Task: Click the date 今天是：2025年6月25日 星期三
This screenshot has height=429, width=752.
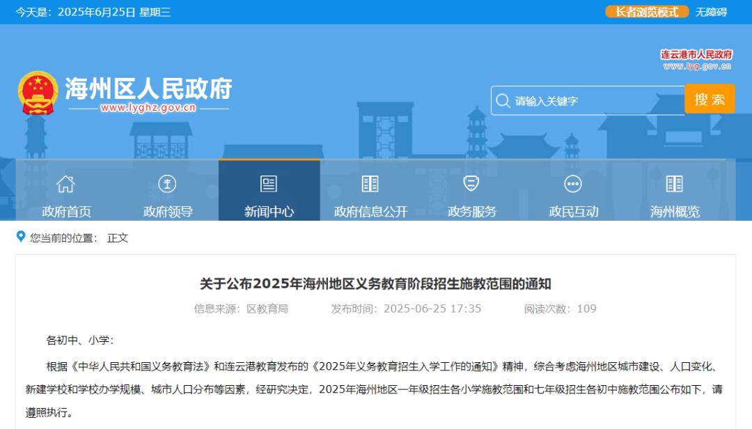Action: pos(93,12)
